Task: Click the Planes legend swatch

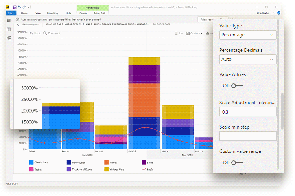Action: click(x=107, y=162)
